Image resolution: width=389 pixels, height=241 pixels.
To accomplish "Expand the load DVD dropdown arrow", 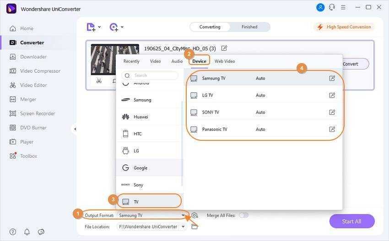I will click(122, 27).
